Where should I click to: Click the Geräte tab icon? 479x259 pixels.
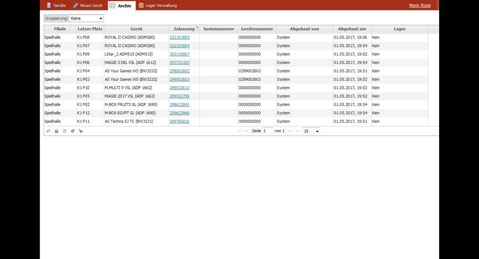point(49,5)
